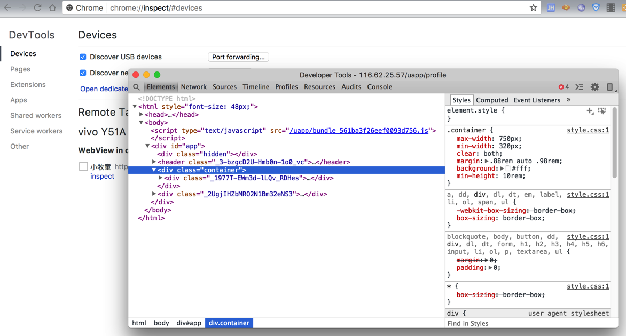The image size is (626, 336).
Task: Show the Computed styles tab
Action: point(492,100)
